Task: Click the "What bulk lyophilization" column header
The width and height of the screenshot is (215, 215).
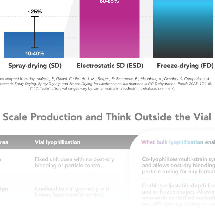Action: (177, 142)
